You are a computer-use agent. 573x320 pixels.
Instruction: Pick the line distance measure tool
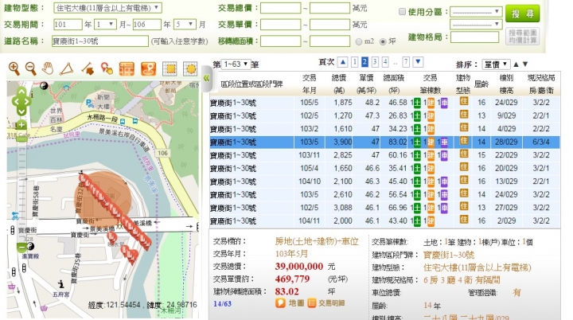(88, 68)
